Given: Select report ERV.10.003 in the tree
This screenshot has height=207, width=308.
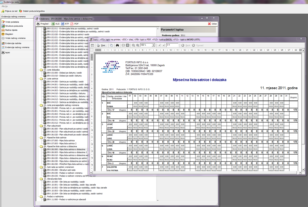Looking at the screenshot, I should tap(69, 190).
